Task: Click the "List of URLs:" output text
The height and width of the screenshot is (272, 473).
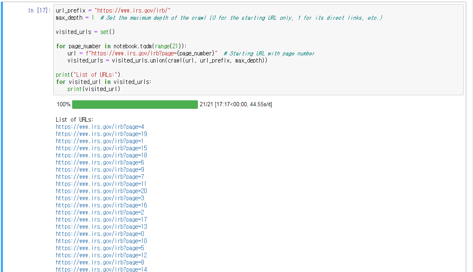Action: (75, 120)
